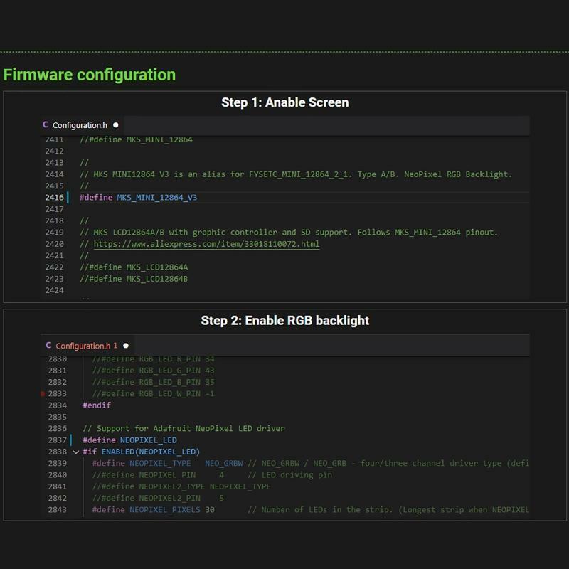
Task: Open the first Configuration.h tab
Action: [x=80, y=125]
